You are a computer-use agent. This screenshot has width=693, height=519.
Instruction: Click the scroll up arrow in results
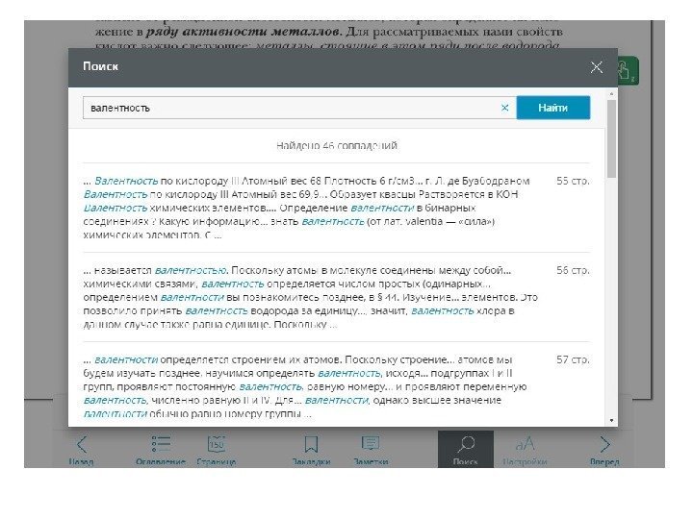point(611,94)
